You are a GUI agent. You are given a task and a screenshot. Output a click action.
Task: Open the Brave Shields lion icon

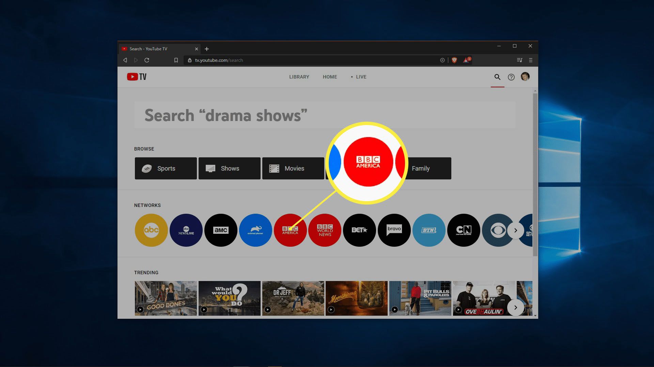(x=454, y=60)
